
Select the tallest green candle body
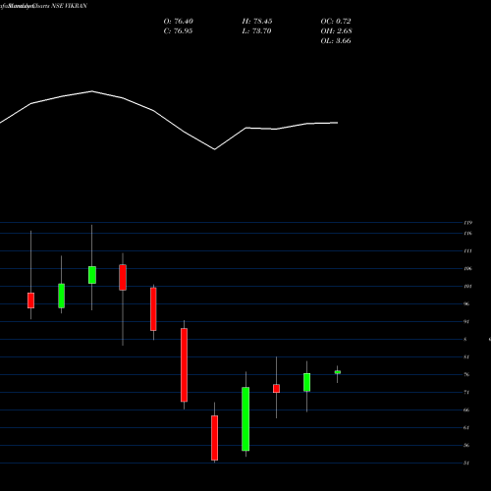click(x=245, y=419)
